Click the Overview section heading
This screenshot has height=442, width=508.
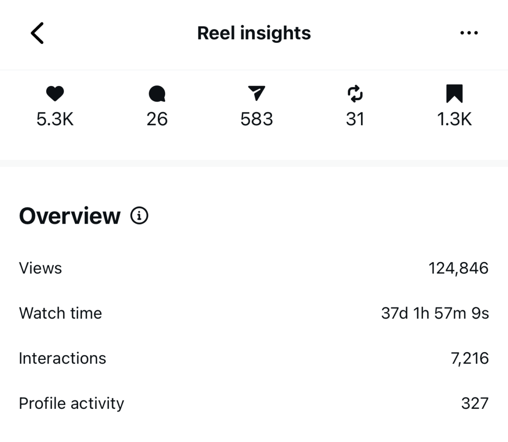click(x=70, y=215)
